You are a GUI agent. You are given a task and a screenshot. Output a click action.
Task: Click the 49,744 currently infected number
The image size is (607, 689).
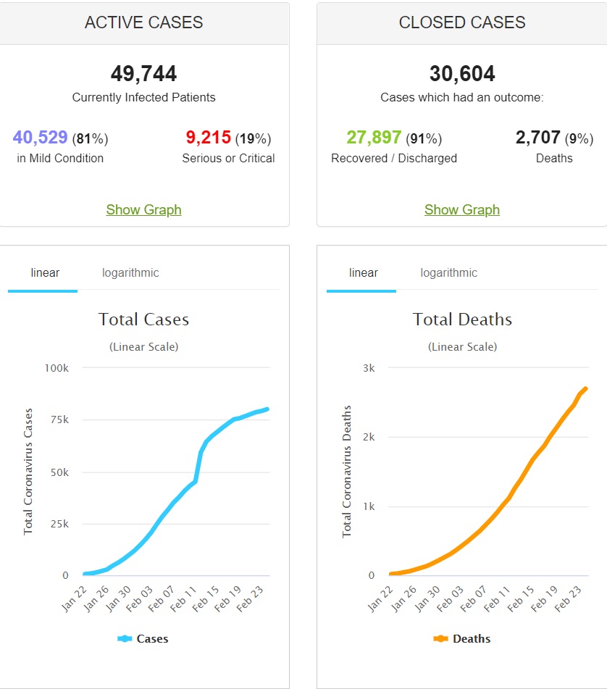tap(143, 74)
